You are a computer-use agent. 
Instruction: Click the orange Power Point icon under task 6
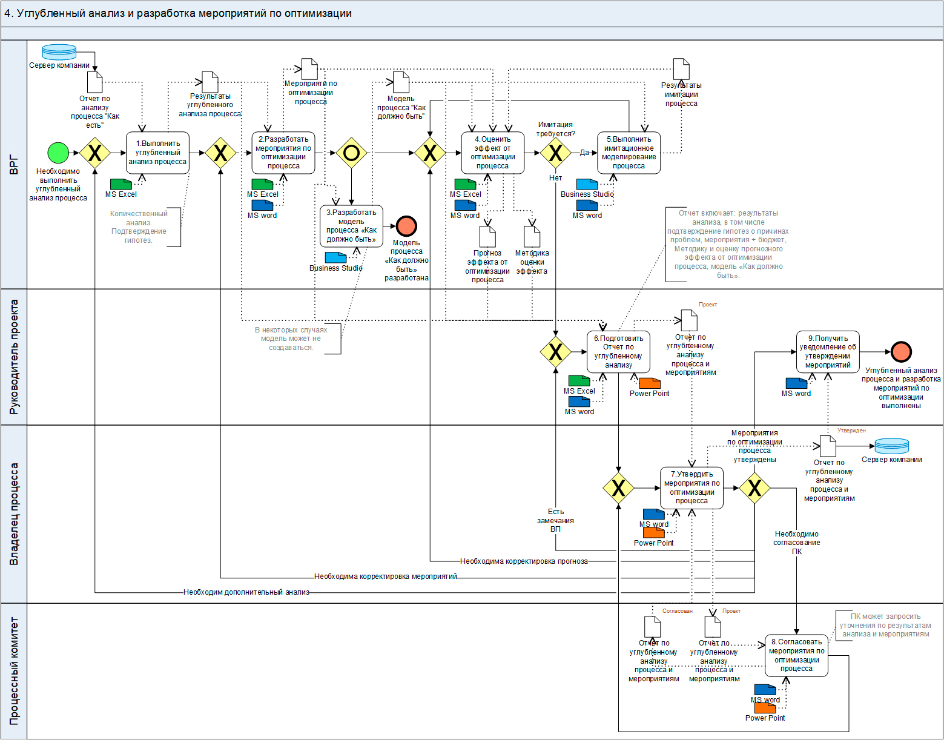point(650,383)
